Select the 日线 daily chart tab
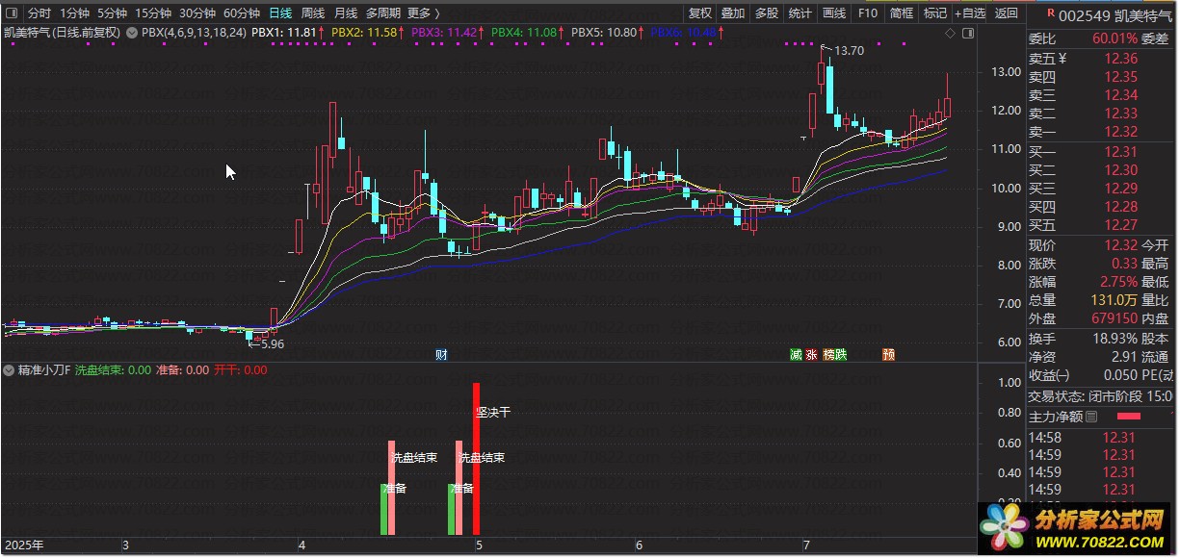Screen dimensions: 1180x558 pos(280,13)
